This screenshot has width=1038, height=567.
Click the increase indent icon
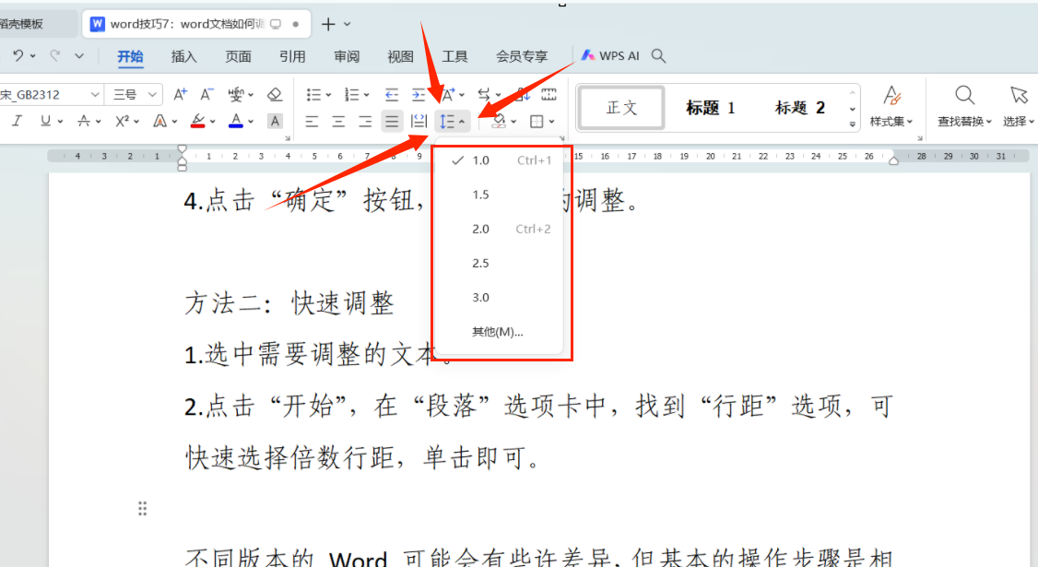click(x=419, y=95)
